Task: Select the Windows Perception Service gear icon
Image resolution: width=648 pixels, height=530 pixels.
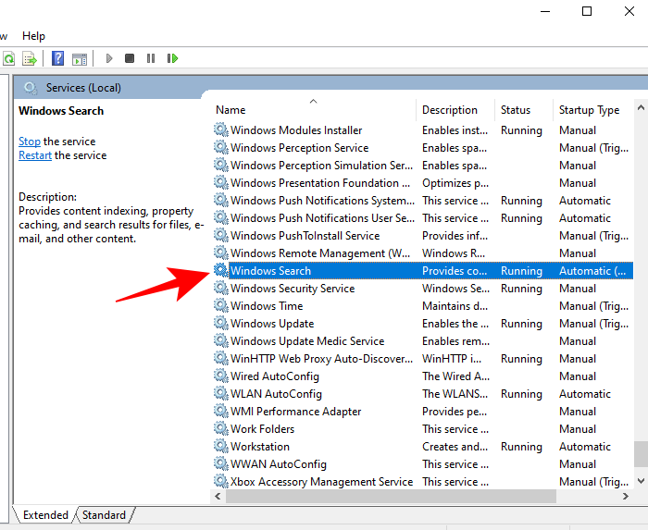Action: point(220,147)
